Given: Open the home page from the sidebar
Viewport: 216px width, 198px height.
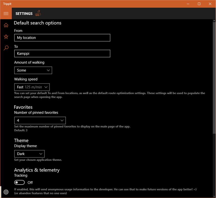Looking at the screenshot, I should click(x=6, y=25).
